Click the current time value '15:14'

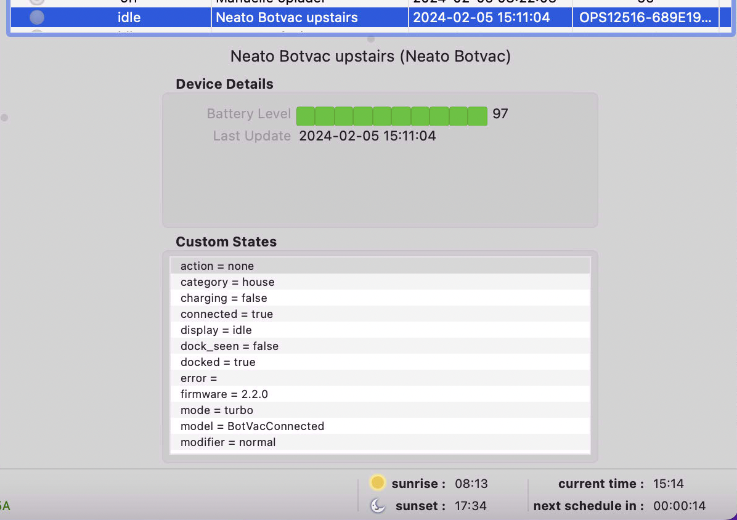tap(668, 484)
